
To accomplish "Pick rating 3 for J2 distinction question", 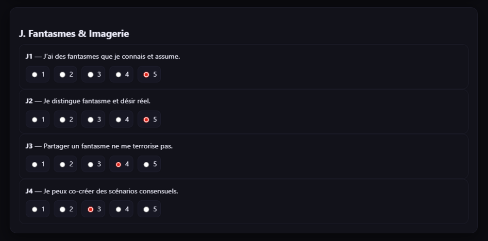I will pos(90,120).
